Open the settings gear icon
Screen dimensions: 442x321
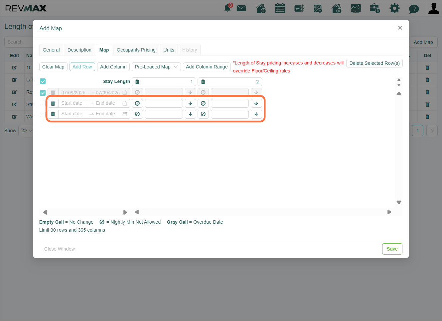pyautogui.click(x=394, y=8)
